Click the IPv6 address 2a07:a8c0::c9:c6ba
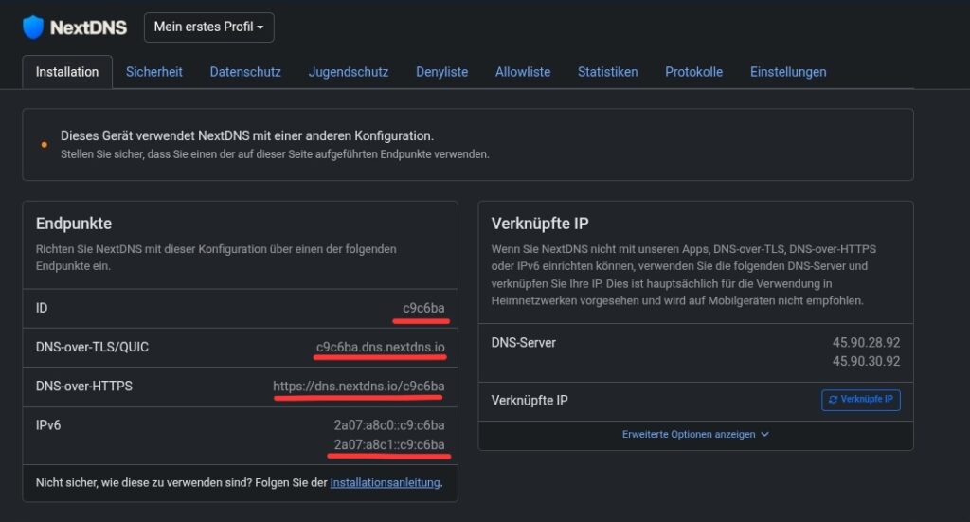970x522 pixels. coord(388,425)
